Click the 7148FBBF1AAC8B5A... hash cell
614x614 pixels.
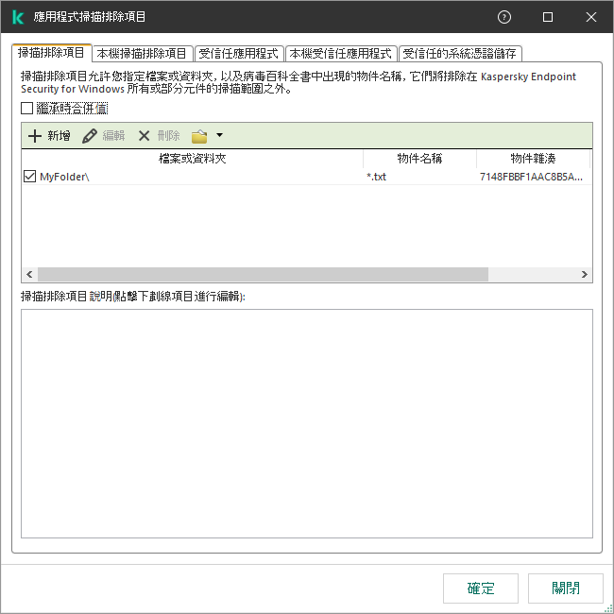pyautogui.click(x=531, y=177)
